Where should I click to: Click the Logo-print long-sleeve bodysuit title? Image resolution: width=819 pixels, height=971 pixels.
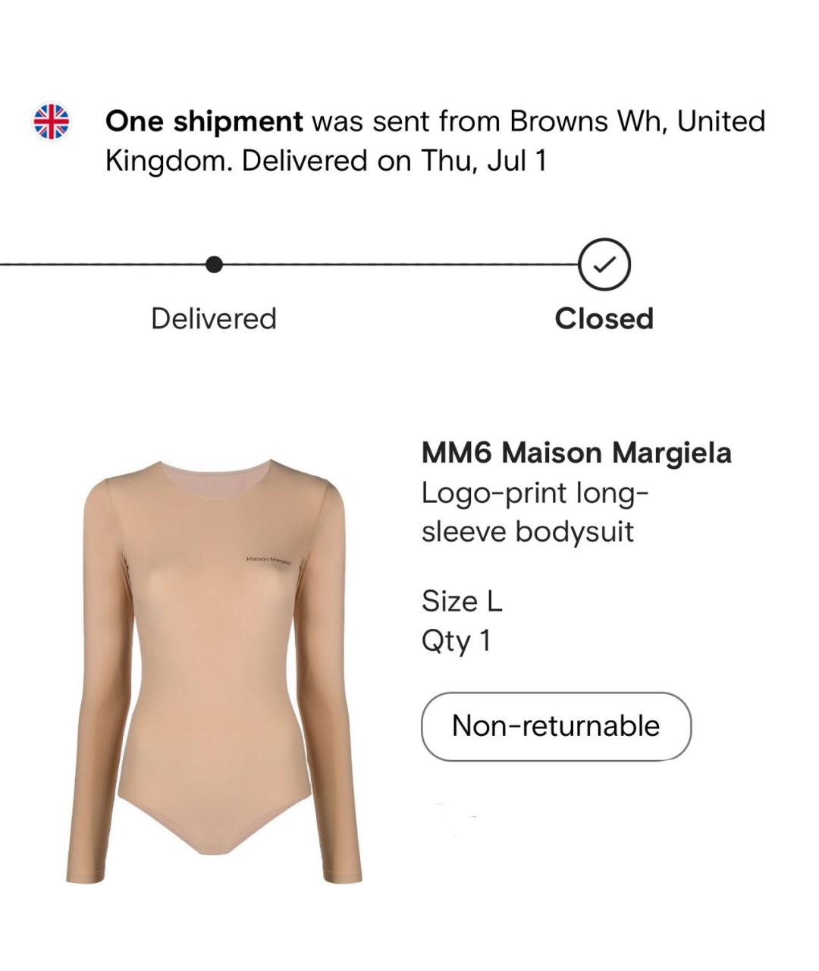tap(535, 512)
